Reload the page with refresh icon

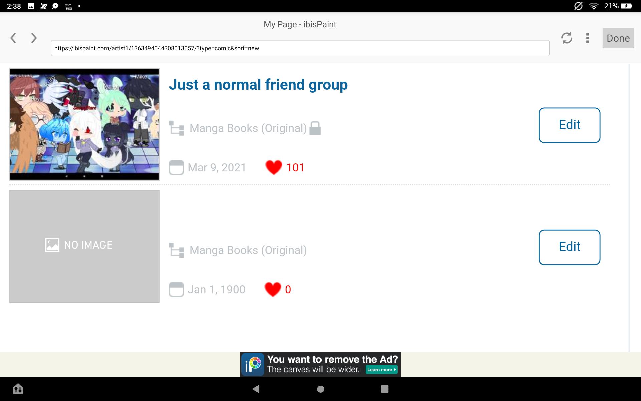pos(566,38)
